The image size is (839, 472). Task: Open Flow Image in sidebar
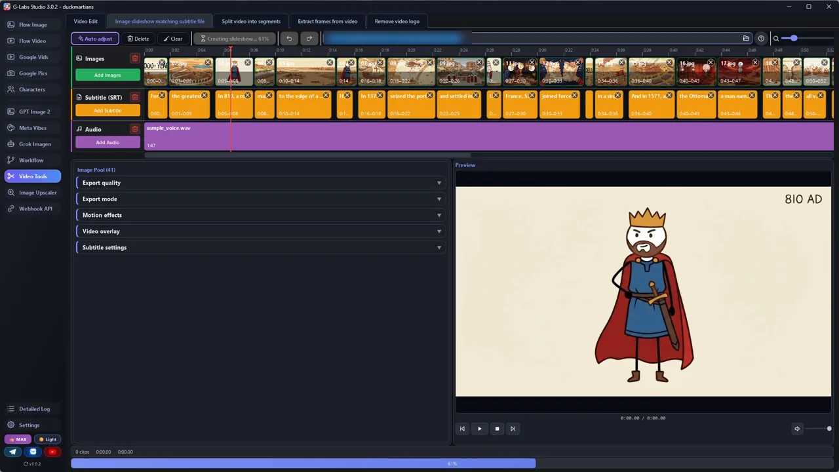(33, 25)
